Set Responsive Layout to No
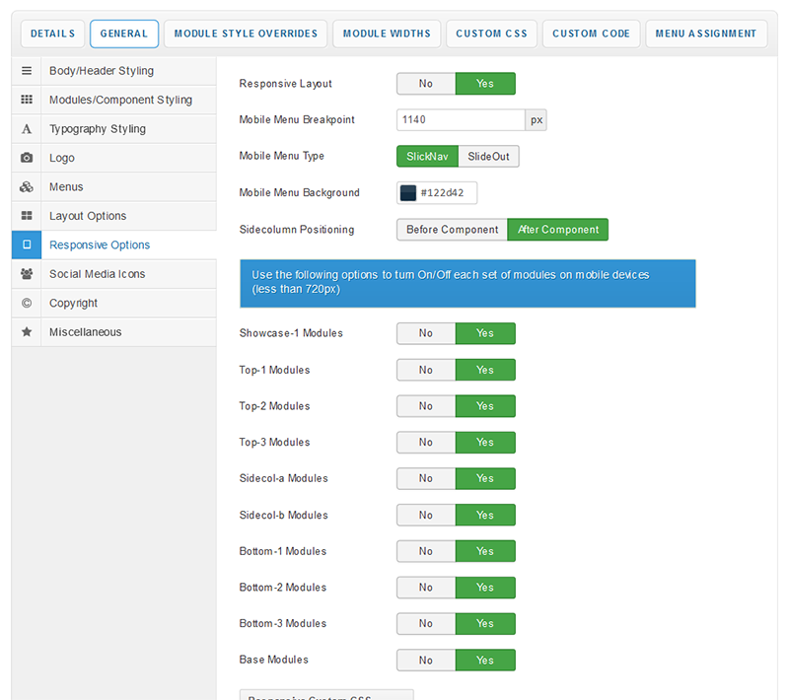This screenshot has height=700, width=789. (x=426, y=84)
